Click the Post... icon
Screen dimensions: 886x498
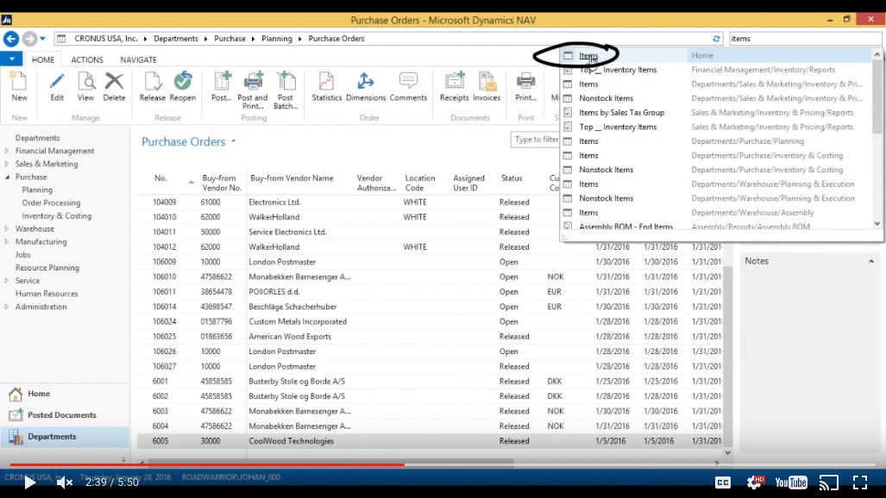point(221,81)
